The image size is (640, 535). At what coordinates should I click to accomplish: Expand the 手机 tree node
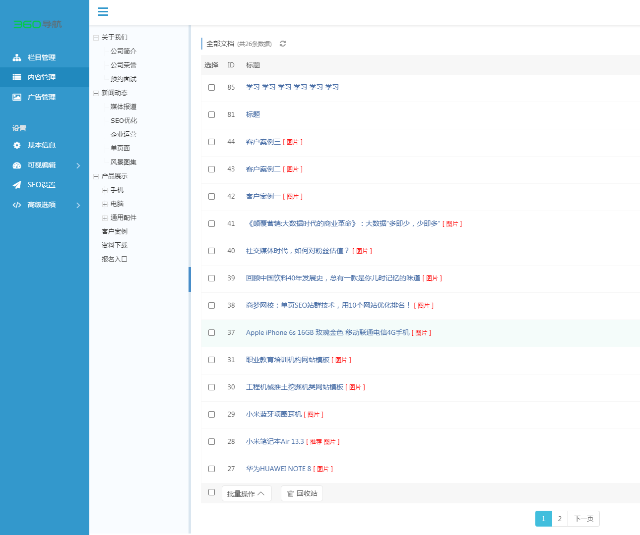(x=105, y=190)
